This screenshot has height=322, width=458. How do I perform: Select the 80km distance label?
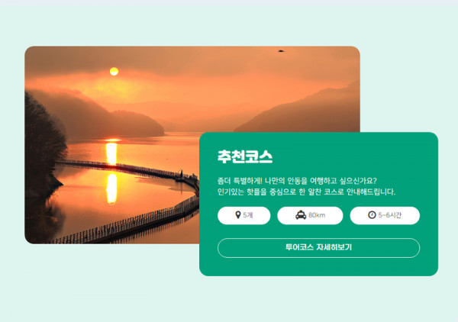(317, 215)
